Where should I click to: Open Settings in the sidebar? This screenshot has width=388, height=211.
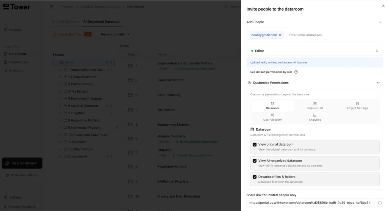pos(13,197)
